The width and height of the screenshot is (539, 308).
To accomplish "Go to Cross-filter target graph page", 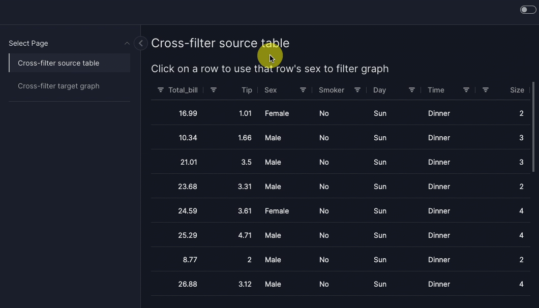I will click(58, 86).
